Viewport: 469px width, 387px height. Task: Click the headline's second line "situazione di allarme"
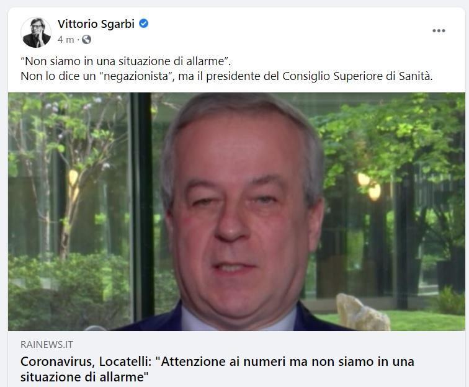(84, 377)
